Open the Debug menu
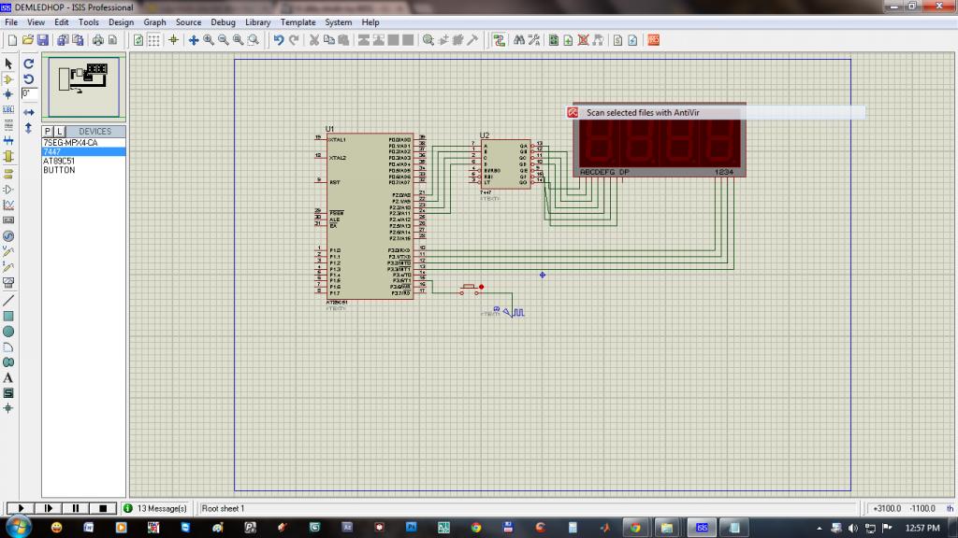The width and height of the screenshot is (958, 538). pos(223,22)
